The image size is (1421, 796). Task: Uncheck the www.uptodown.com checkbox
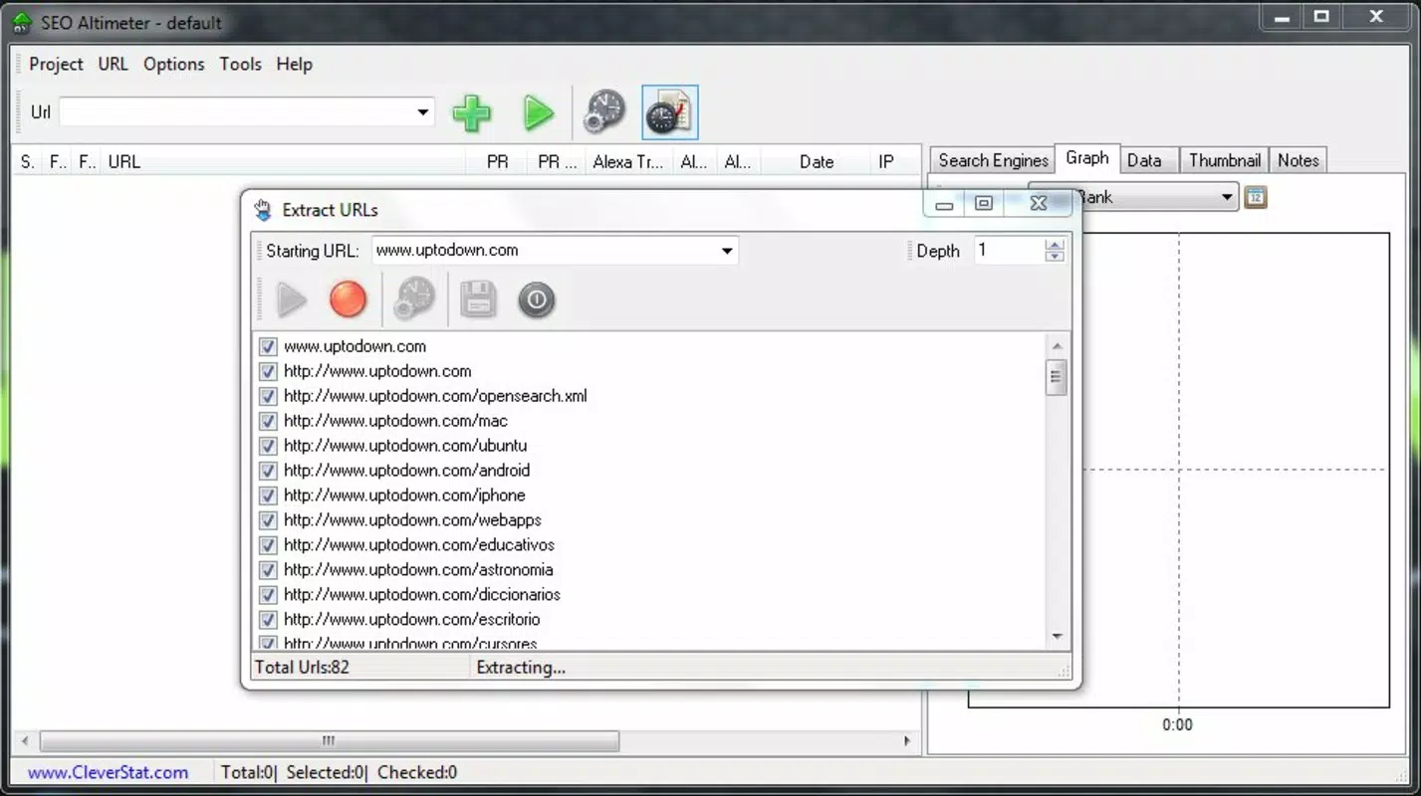point(268,346)
